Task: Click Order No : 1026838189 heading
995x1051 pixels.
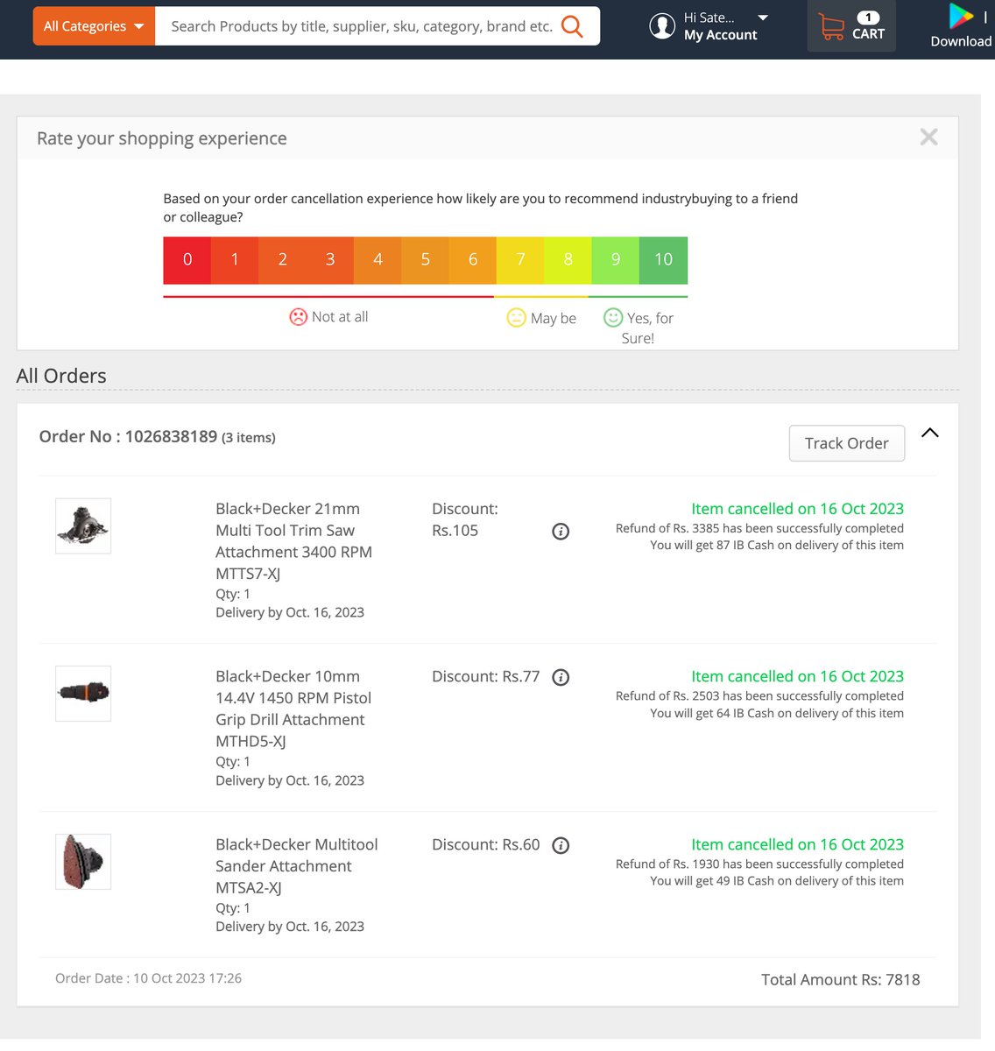Action: pos(128,436)
